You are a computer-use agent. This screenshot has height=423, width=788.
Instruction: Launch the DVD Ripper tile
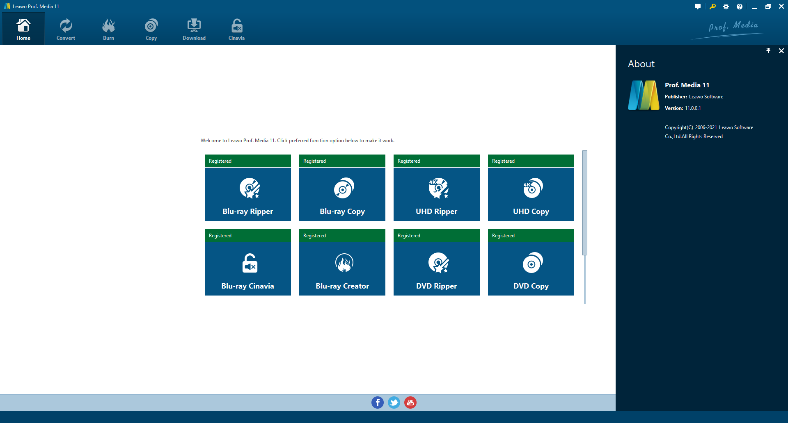[x=437, y=269]
